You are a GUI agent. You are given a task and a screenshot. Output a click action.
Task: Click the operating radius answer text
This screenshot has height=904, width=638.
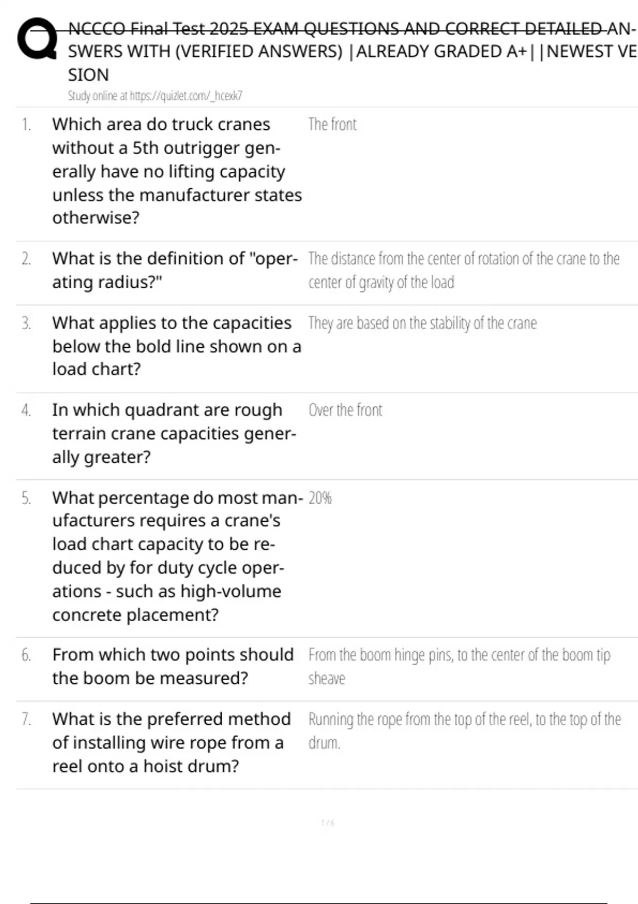click(x=463, y=270)
